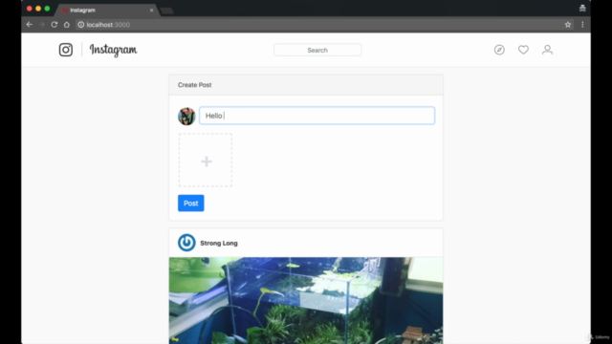The image size is (612, 344).
Task: Click your profile avatar beside caption field
Action: pyautogui.click(x=186, y=117)
